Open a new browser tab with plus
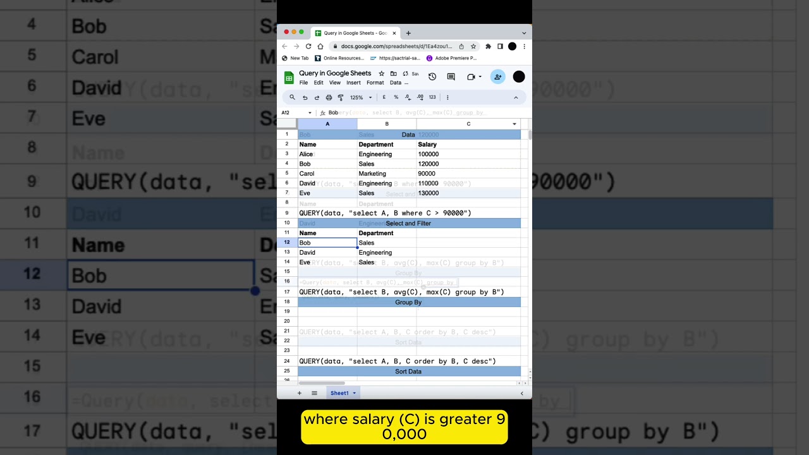Screen dimensions: 809x455 tap(408, 33)
